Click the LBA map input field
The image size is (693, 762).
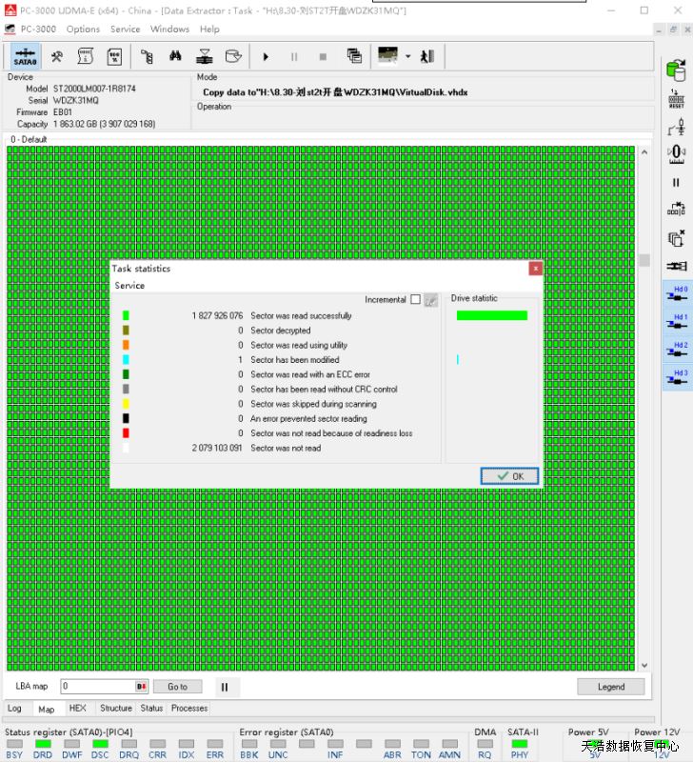pyautogui.click(x=97, y=687)
